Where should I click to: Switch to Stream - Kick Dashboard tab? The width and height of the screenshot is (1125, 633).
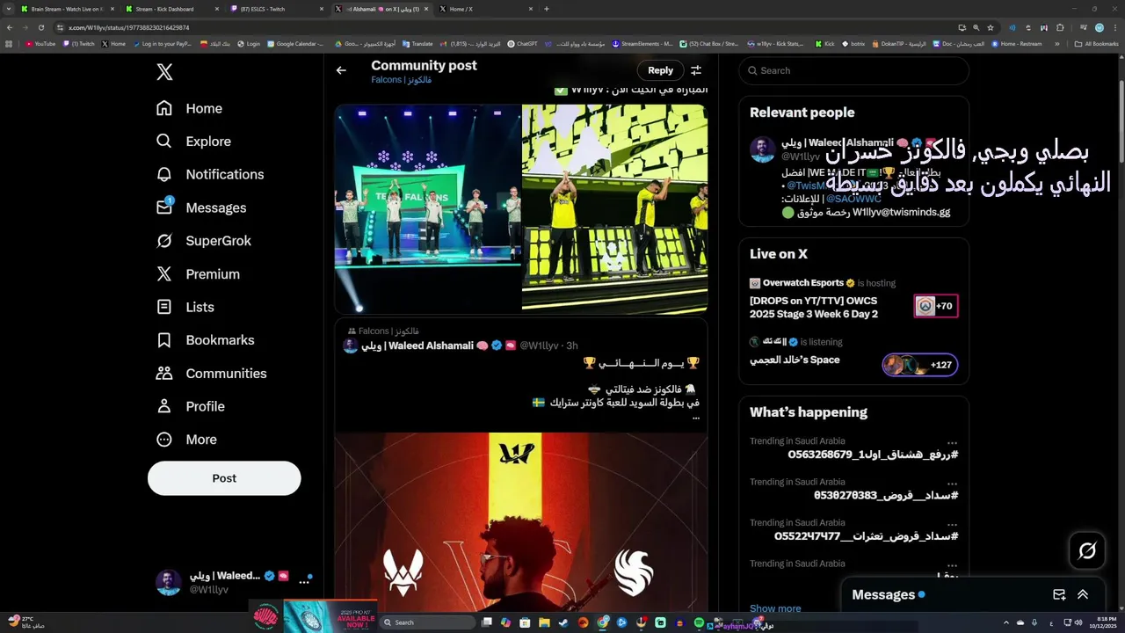point(171,9)
